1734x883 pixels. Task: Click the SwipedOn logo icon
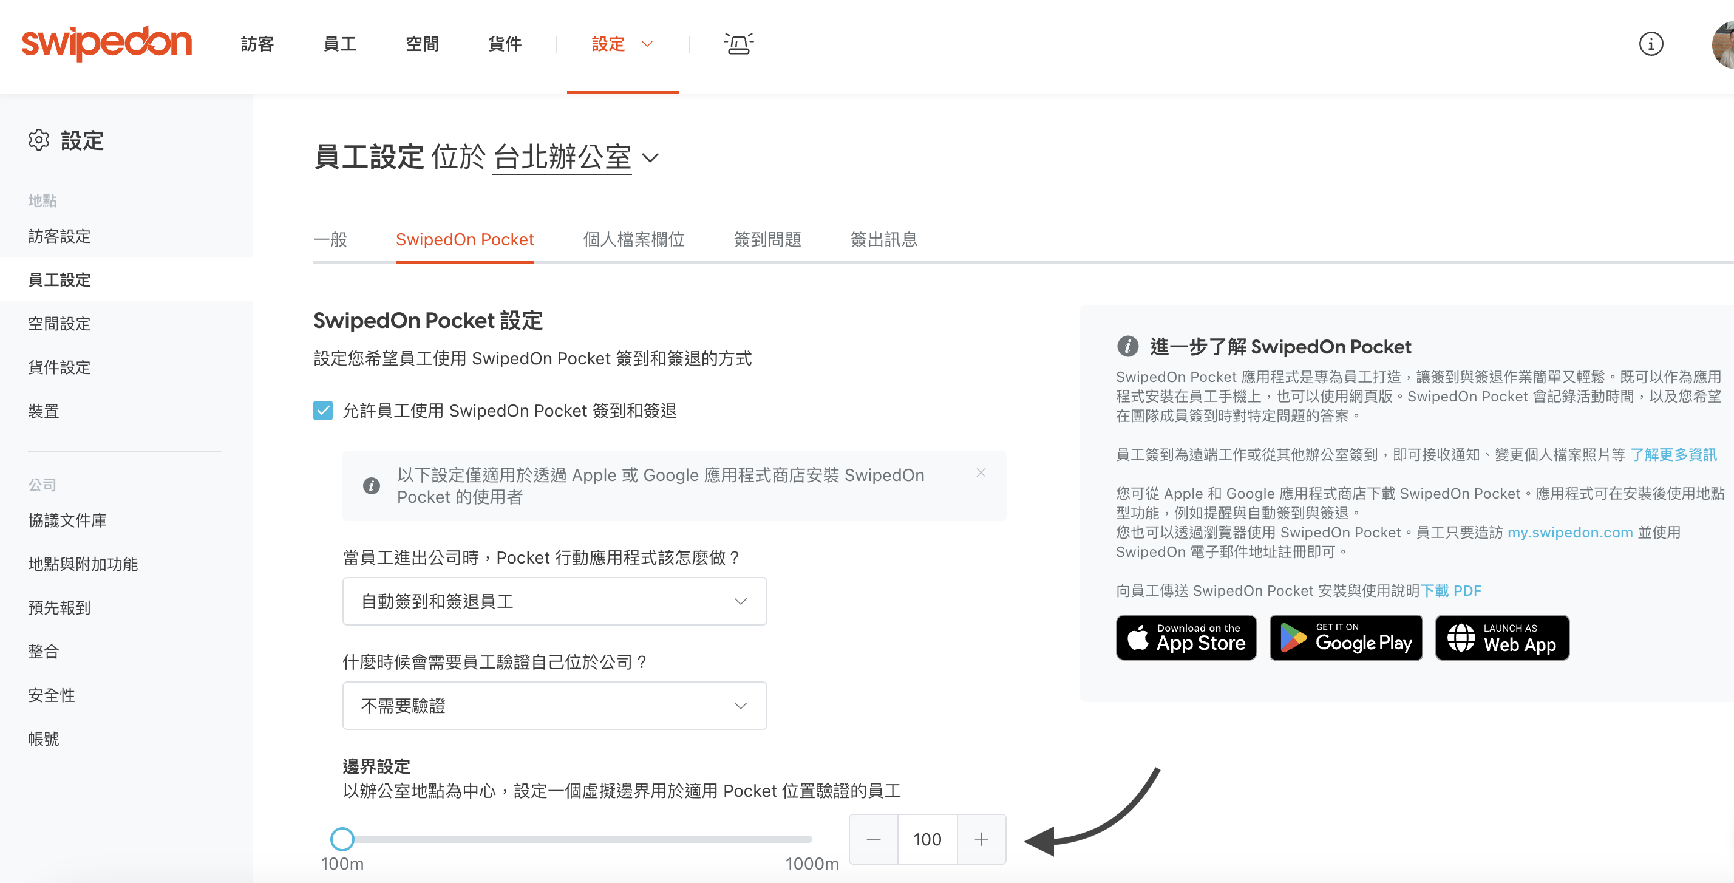pos(109,43)
